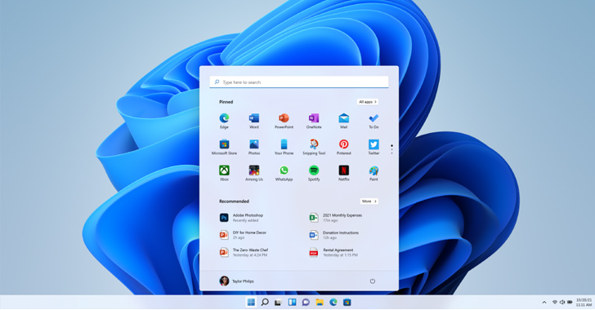
Task: Open the Spotify app
Action: point(314,173)
